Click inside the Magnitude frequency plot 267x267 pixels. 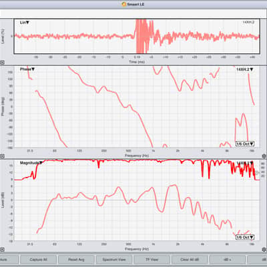[x=137, y=200]
